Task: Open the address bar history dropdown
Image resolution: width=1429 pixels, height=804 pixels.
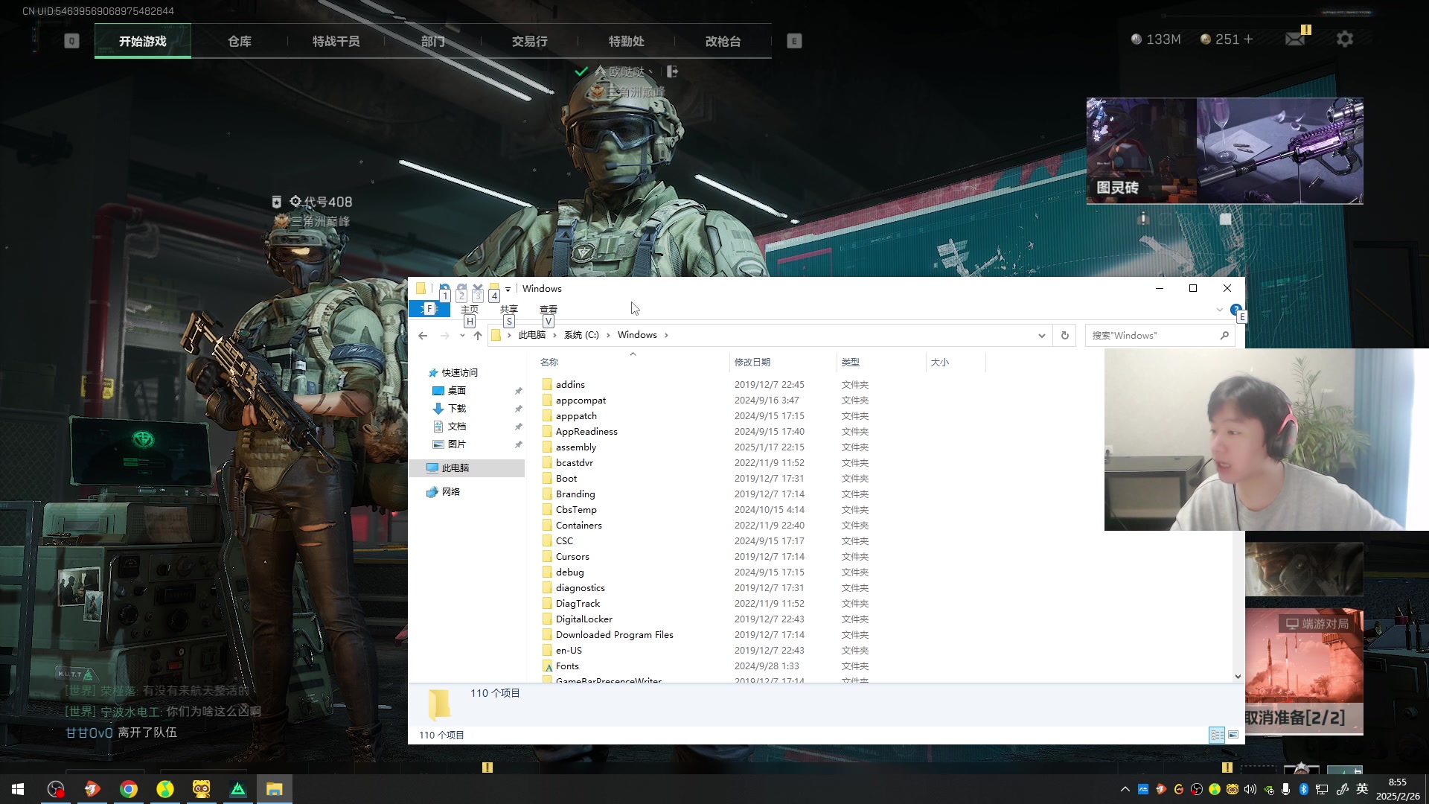Action: (1041, 336)
